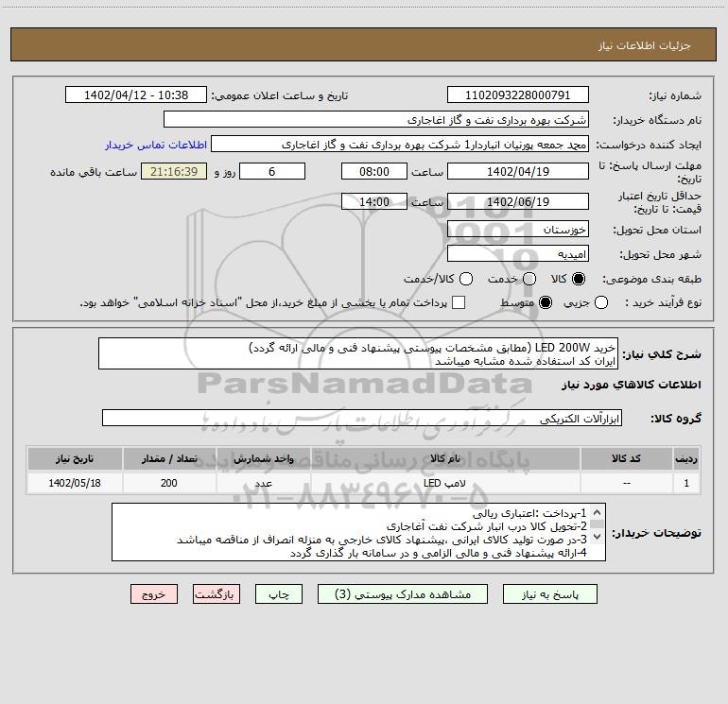This screenshot has height=704, width=728.
Task: Click the buyer name field شرکت بهره برداری نفت
Action: [376, 119]
